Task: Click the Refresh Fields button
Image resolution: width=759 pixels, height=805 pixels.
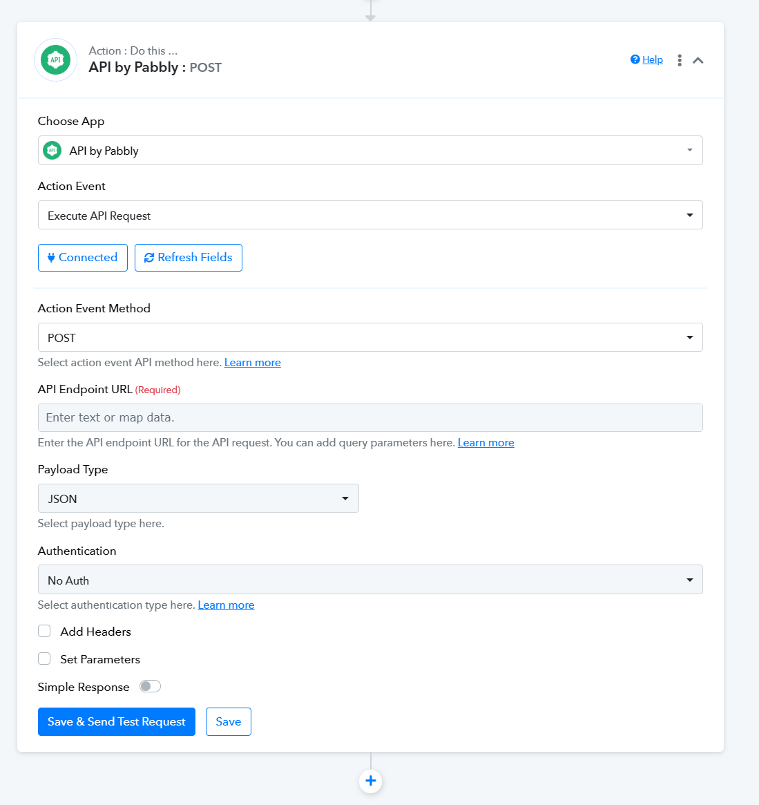Action: (189, 258)
